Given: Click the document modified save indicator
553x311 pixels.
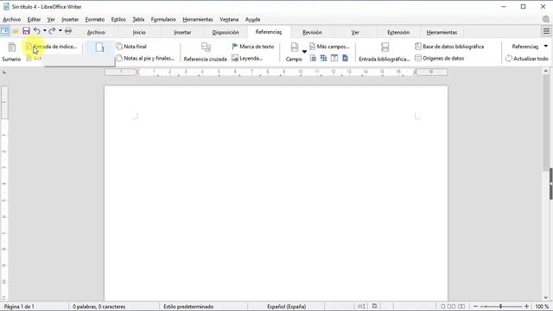Looking at the screenshot, I should [374, 307].
